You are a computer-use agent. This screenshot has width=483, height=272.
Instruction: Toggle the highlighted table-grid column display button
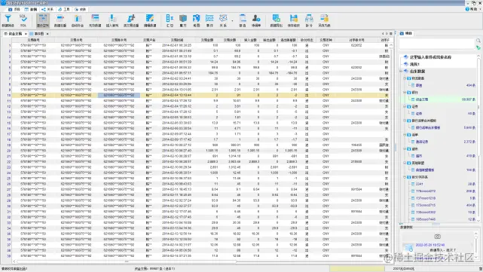coord(43,20)
